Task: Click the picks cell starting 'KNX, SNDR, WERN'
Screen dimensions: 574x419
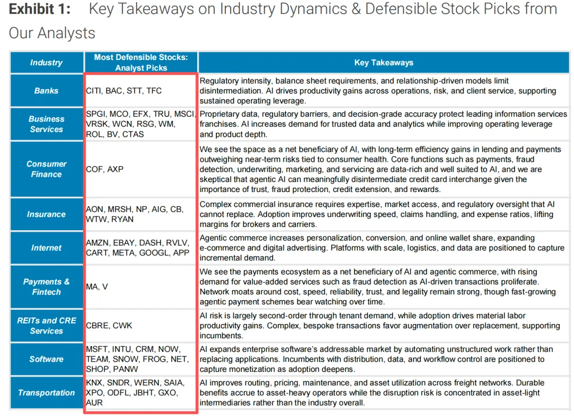Action: 141,392
